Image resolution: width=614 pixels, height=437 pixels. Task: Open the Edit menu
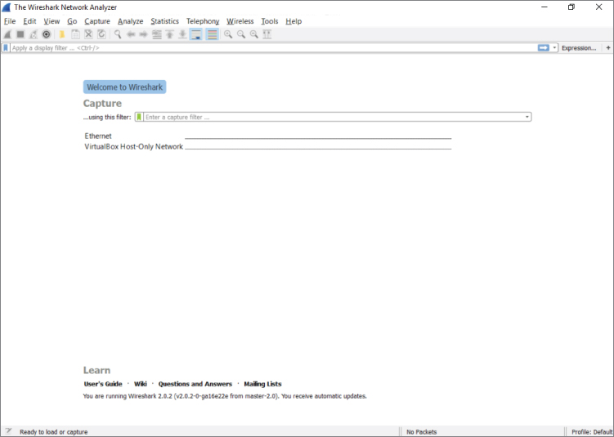29,21
